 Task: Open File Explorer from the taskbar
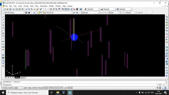pos(58,93)
